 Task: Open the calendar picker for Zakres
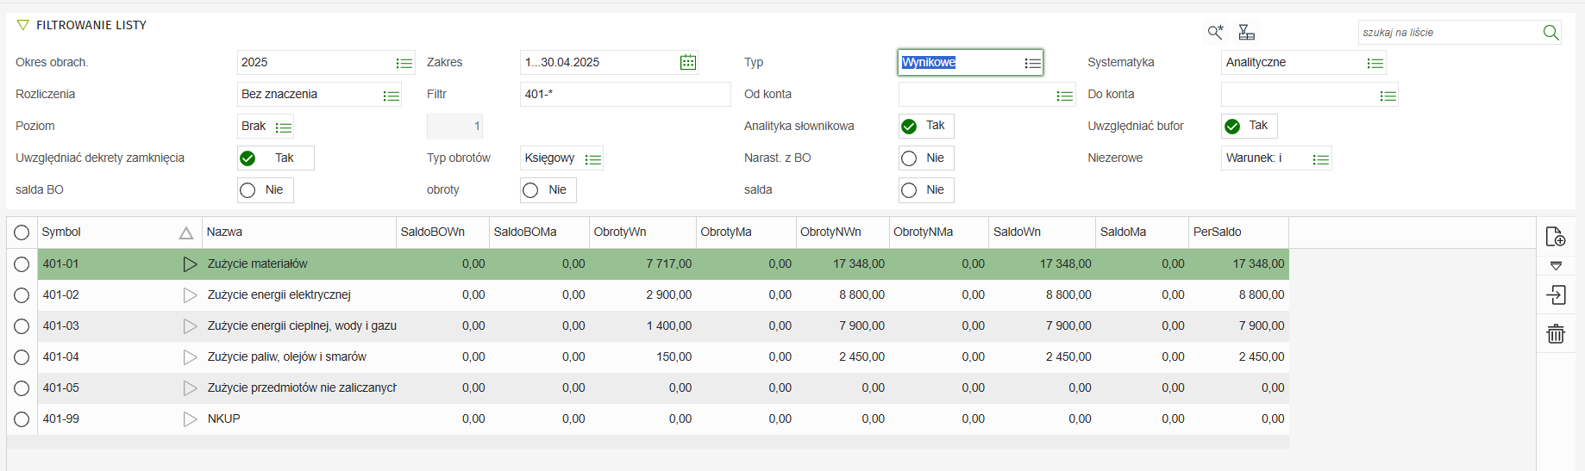[x=688, y=62]
